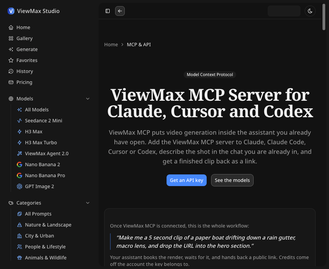The image size is (329, 269).
Task: Click the page vertical scrollbar thumb
Action: 324,17
